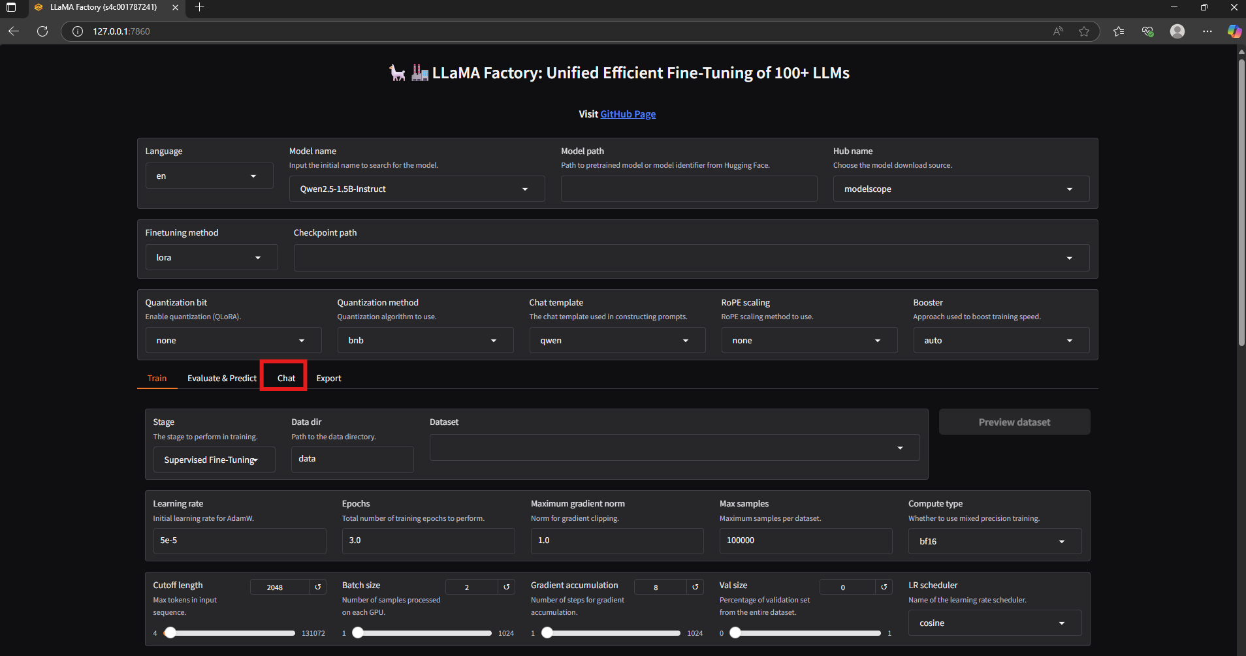Open the Chat template qwen dropdown

pos(617,340)
